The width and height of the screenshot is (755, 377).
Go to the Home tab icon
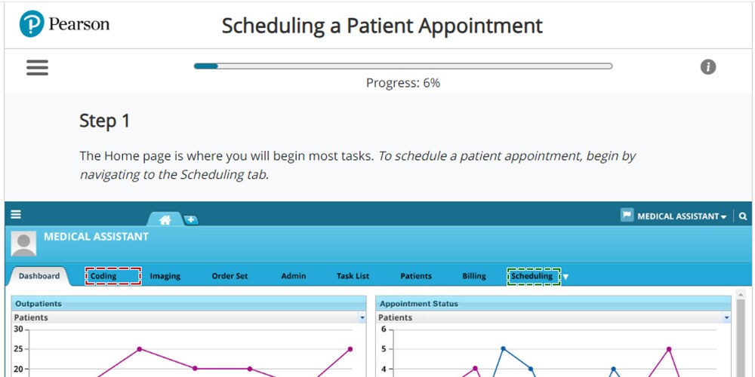coord(165,219)
